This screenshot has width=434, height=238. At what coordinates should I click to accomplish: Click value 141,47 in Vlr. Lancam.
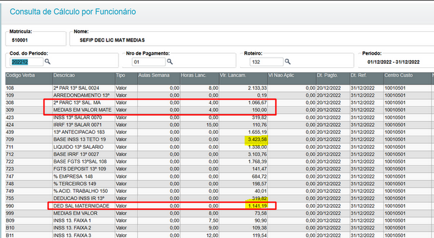[259, 169]
